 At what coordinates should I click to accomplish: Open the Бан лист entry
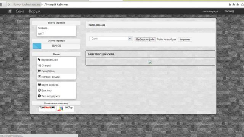pos(56,91)
